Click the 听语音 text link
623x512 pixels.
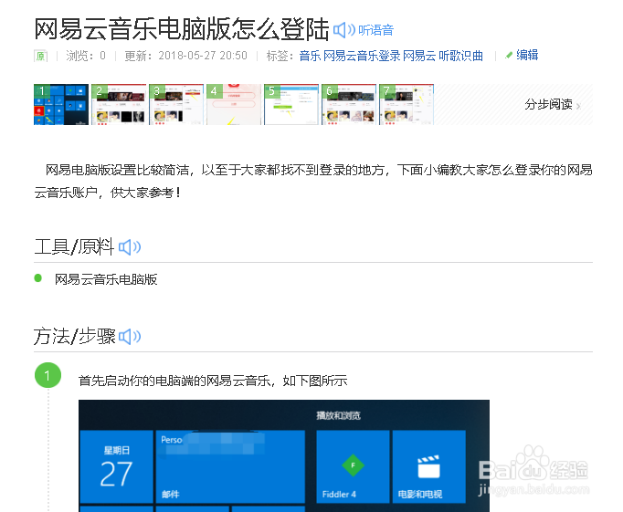[x=375, y=30]
